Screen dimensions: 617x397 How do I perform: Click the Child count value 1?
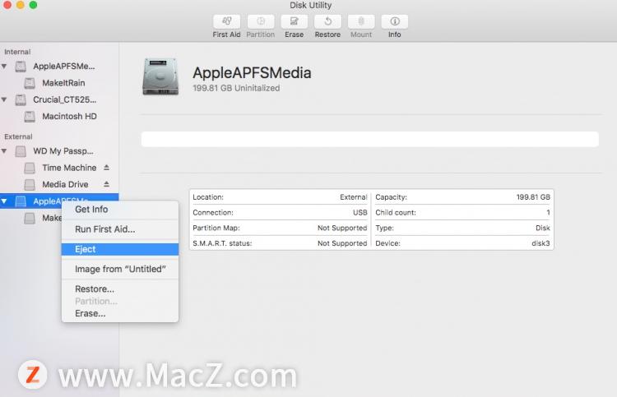[x=548, y=213]
